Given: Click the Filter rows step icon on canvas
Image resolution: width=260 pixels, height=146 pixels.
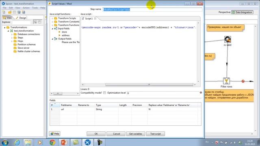Looking at the screenshot, I should click(226, 81).
